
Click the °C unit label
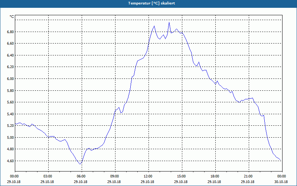tap(12, 17)
